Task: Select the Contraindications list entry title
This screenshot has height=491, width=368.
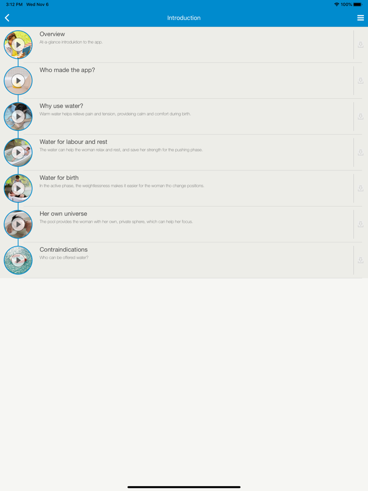Action: (64, 250)
